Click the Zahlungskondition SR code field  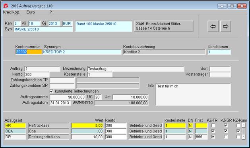tap(62, 86)
